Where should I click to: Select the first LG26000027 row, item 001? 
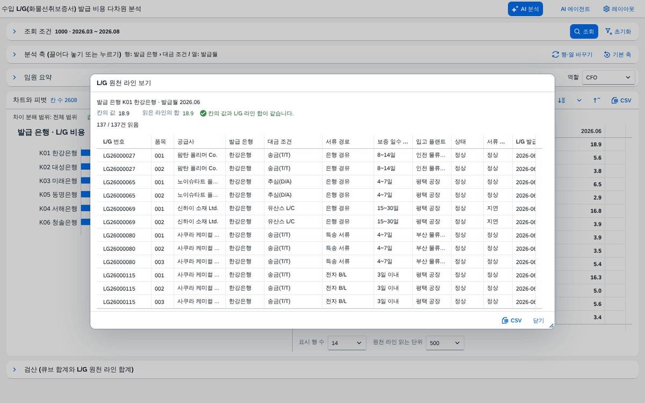(x=320, y=155)
